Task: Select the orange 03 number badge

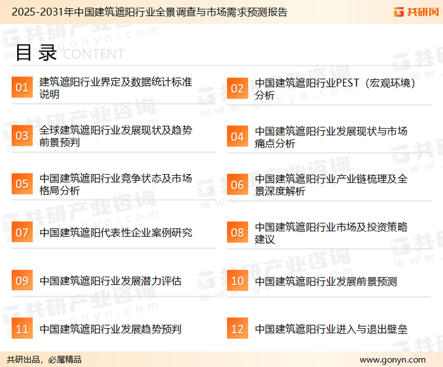Action: [x=22, y=136]
